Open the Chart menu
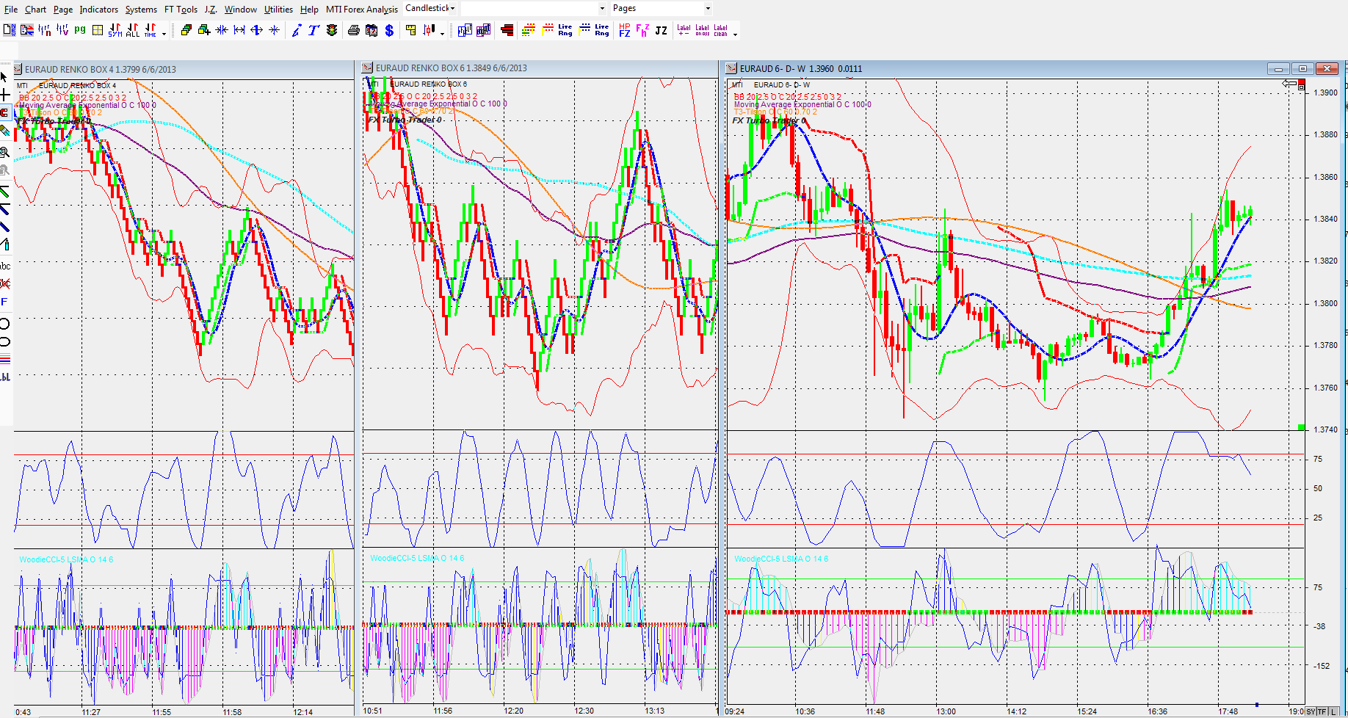Viewport: 1348px width, 718px height. (35, 10)
